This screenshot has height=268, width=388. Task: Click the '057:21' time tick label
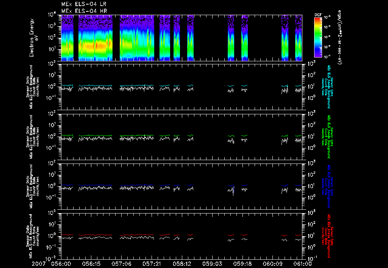pos(152,264)
